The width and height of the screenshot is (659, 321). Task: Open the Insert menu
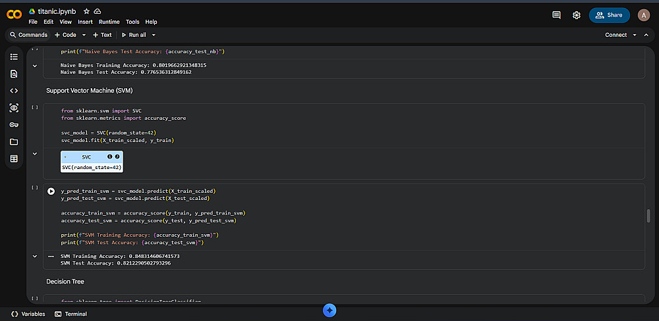pos(85,22)
